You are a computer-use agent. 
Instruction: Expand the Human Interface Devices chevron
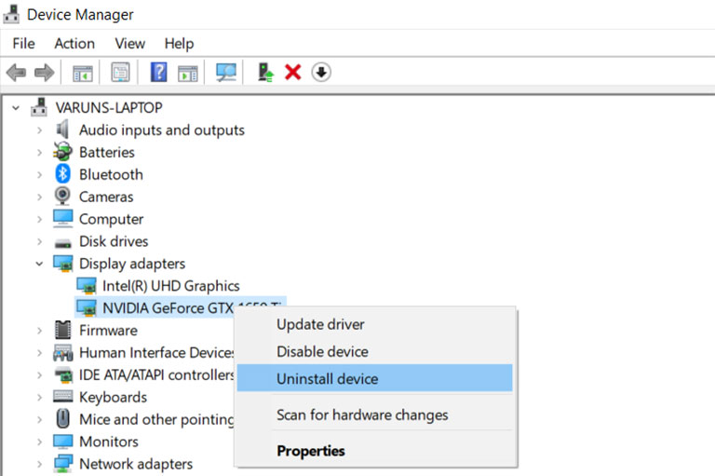coord(40,353)
